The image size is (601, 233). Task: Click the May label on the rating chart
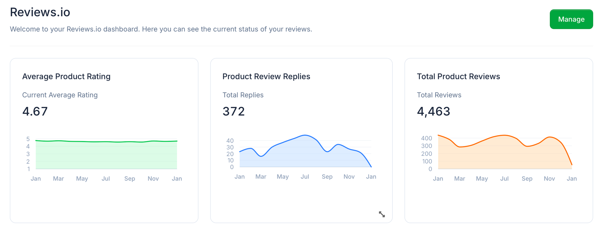click(x=82, y=179)
